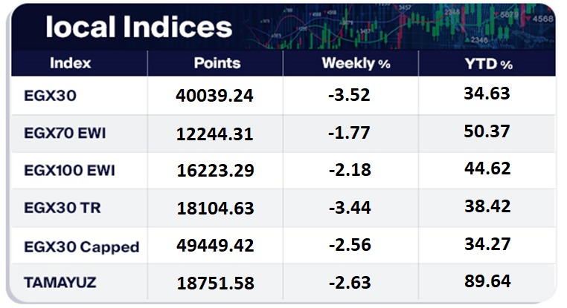Open the EGX30 index row label
This screenshot has width=567, height=308.
click(50, 95)
